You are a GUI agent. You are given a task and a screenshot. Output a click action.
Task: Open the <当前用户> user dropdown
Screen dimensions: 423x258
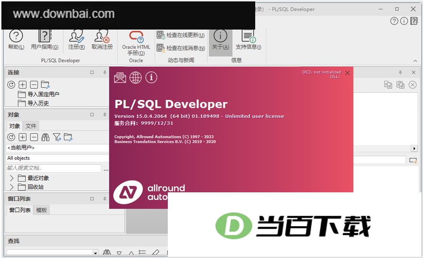(57, 148)
